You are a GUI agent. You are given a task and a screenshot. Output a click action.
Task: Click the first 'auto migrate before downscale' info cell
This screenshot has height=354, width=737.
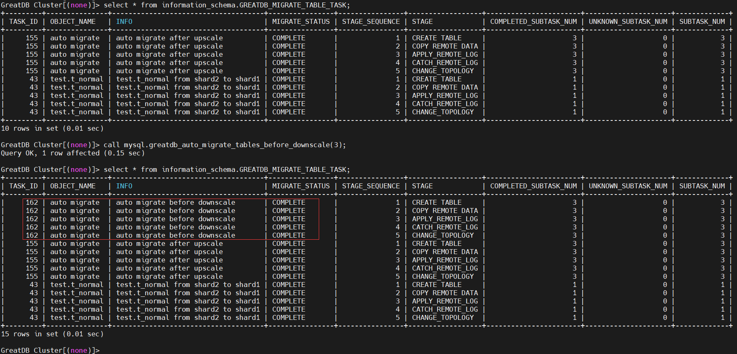click(176, 202)
